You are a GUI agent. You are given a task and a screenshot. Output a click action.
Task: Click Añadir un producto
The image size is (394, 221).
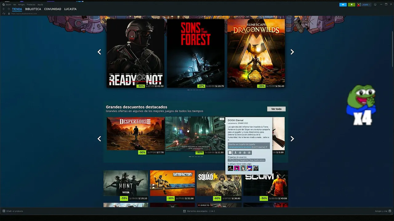tap(13, 211)
